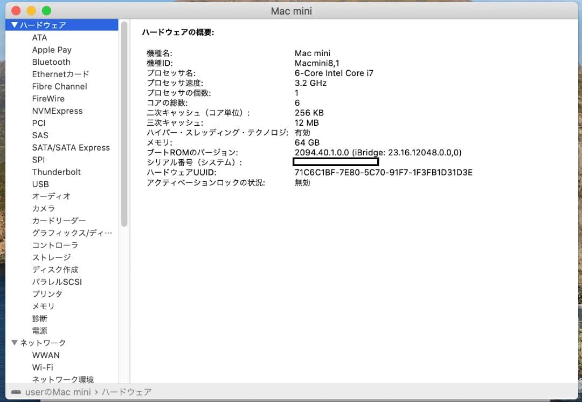Close the Mac mini window
Screen dimensions: 582x402
point(16,11)
